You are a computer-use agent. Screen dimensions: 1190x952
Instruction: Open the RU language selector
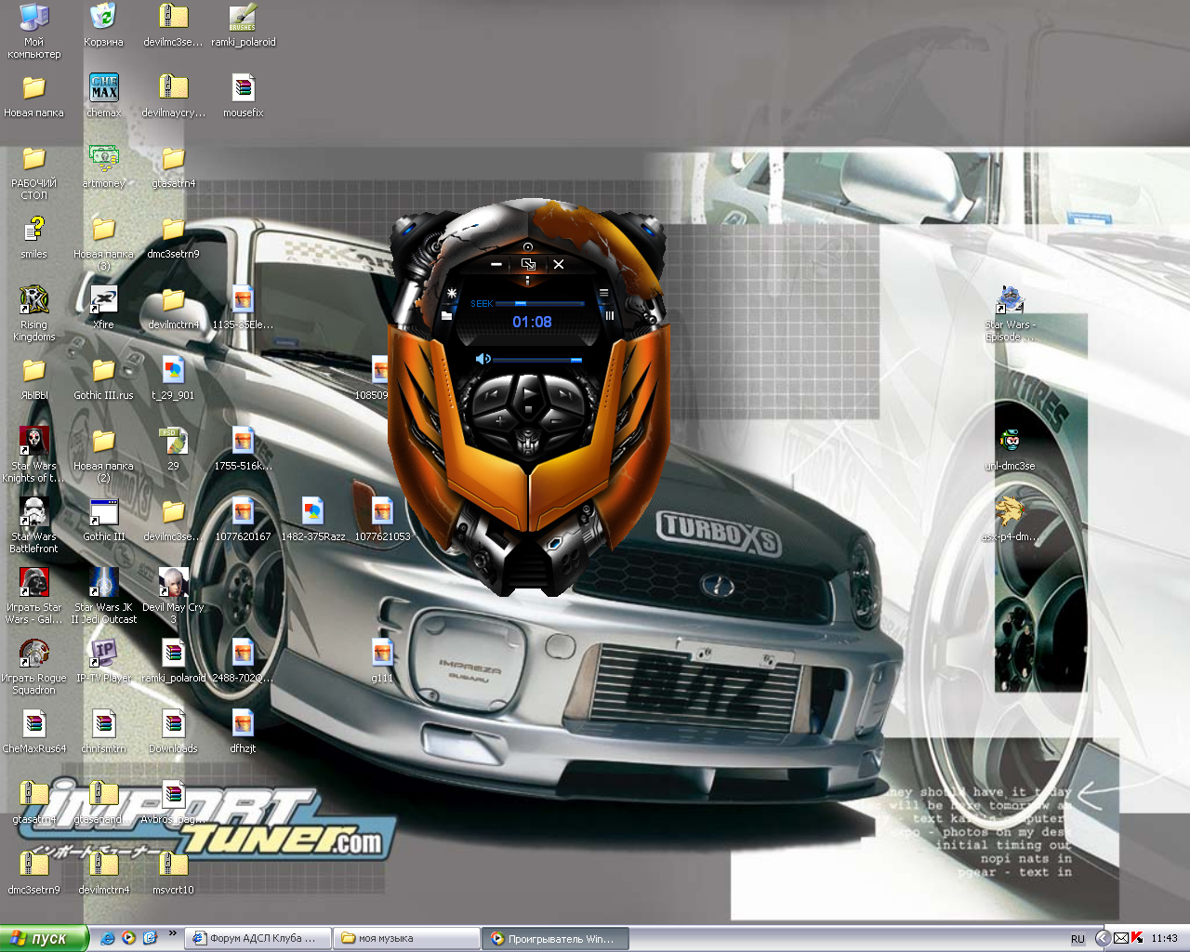coord(1078,939)
